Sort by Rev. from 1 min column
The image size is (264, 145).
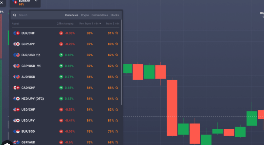[x=88, y=24]
